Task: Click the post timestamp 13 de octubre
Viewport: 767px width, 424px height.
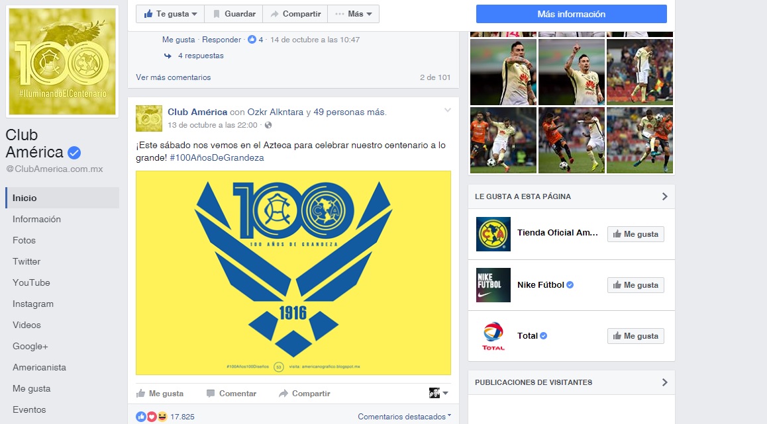Action: [x=213, y=125]
